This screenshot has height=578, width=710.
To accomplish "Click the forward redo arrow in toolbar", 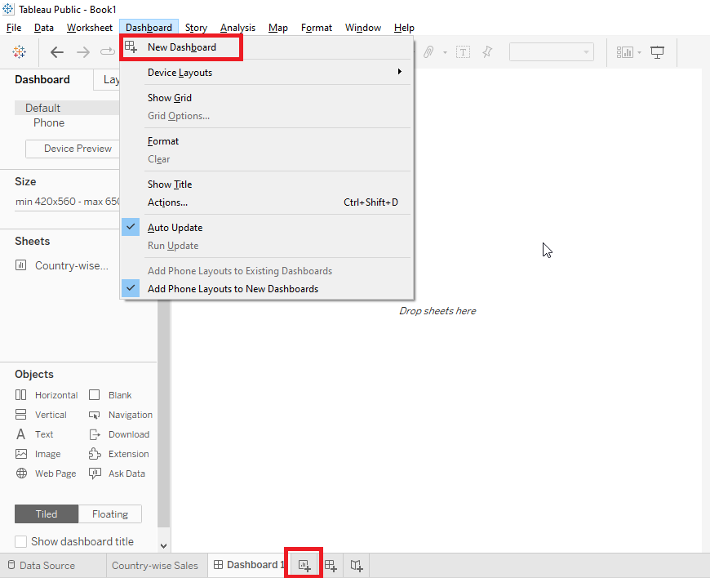I will click(x=83, y=52).
